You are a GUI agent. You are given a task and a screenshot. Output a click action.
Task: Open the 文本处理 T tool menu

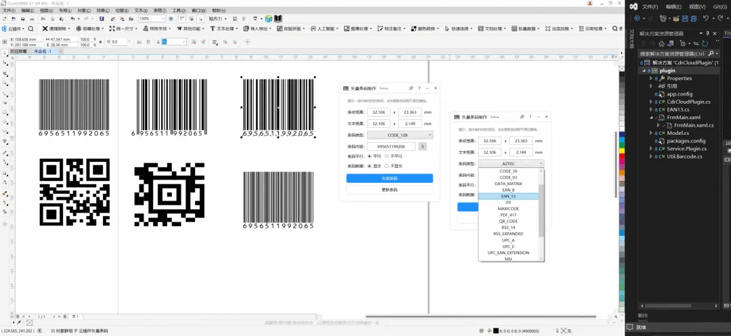coord(224,28)
